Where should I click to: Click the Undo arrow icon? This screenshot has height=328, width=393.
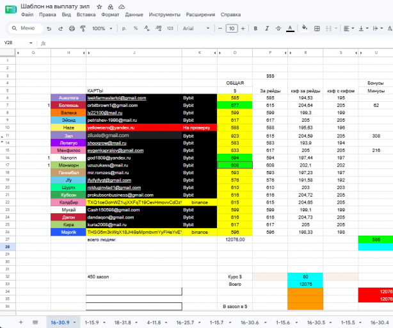(49, 29)
